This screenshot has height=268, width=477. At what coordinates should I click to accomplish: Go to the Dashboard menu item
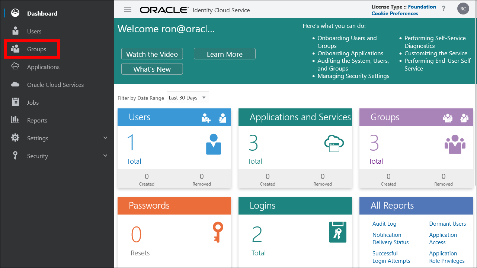42,13
